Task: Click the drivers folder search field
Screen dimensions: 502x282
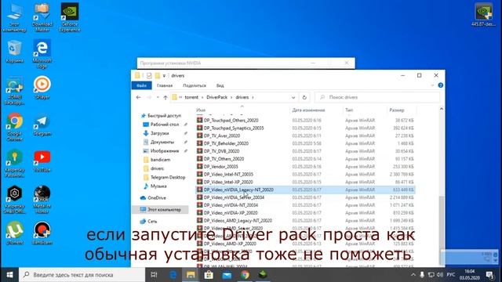Action: tap(377, 97)
